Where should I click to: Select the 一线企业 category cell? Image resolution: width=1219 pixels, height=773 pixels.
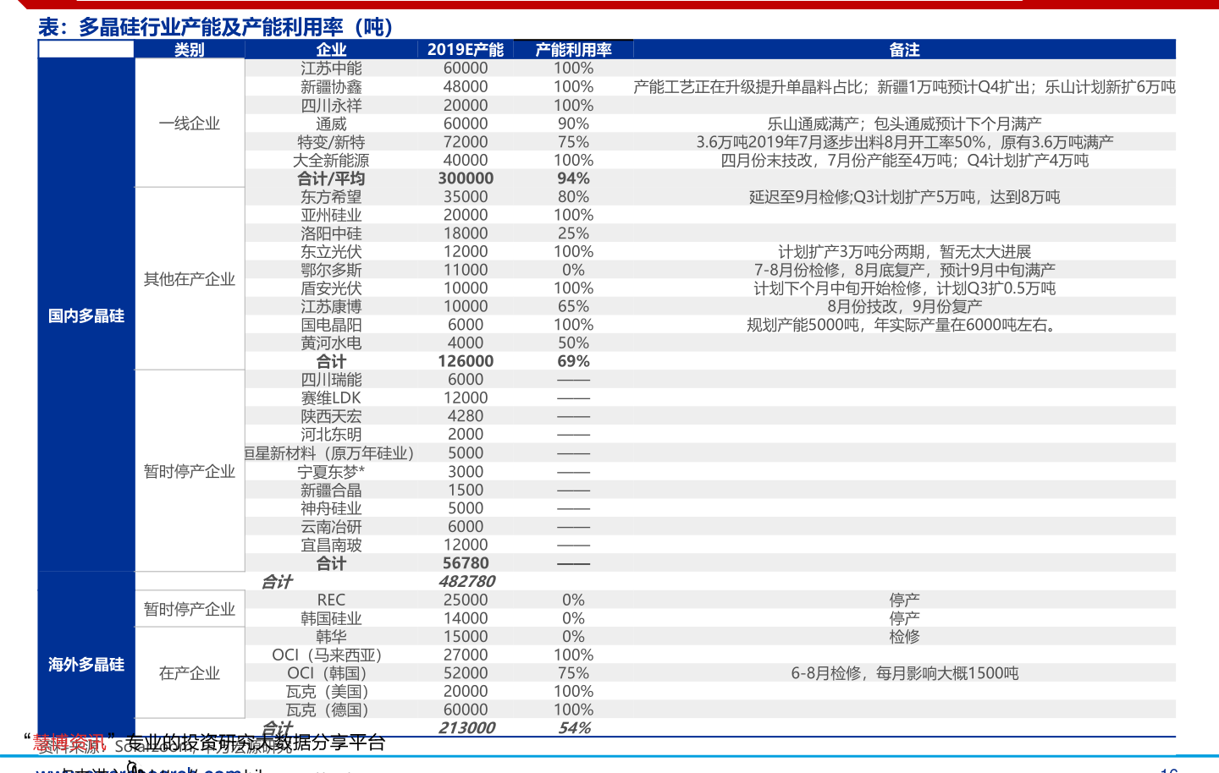point(190,123)
